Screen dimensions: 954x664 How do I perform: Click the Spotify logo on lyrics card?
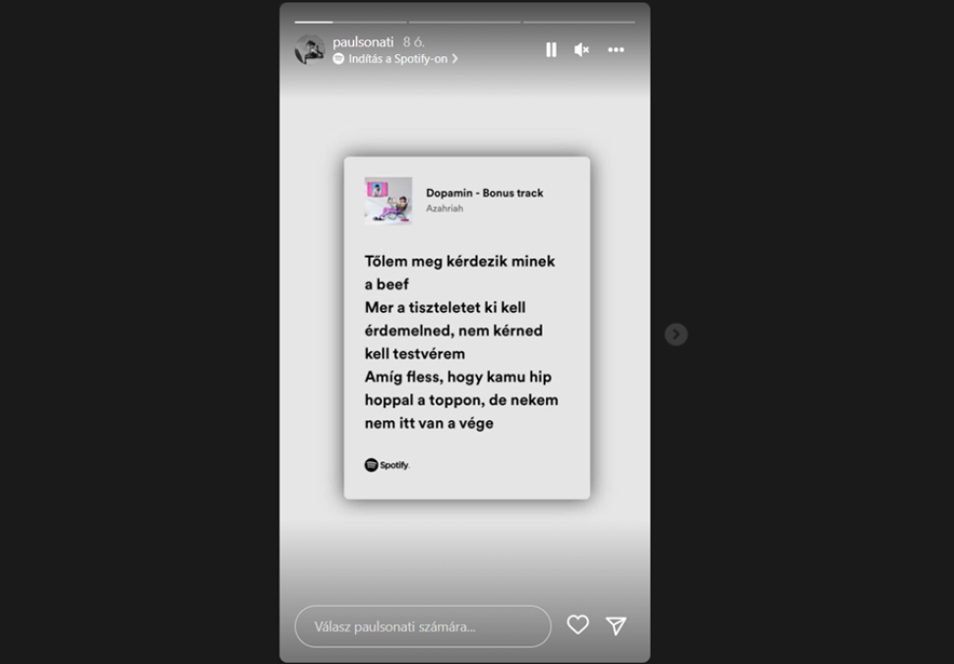point(387,465)
